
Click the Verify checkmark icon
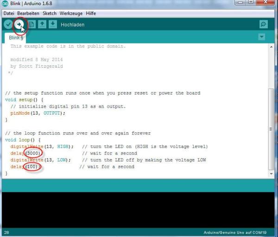click(8, 24)
